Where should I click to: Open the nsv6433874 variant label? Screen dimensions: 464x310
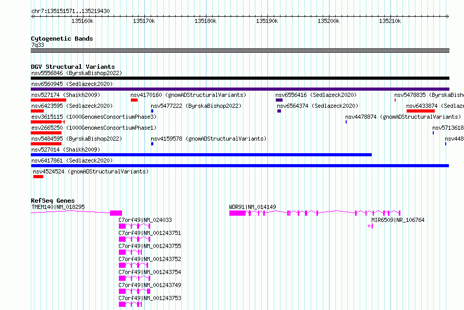pos(435,106)
